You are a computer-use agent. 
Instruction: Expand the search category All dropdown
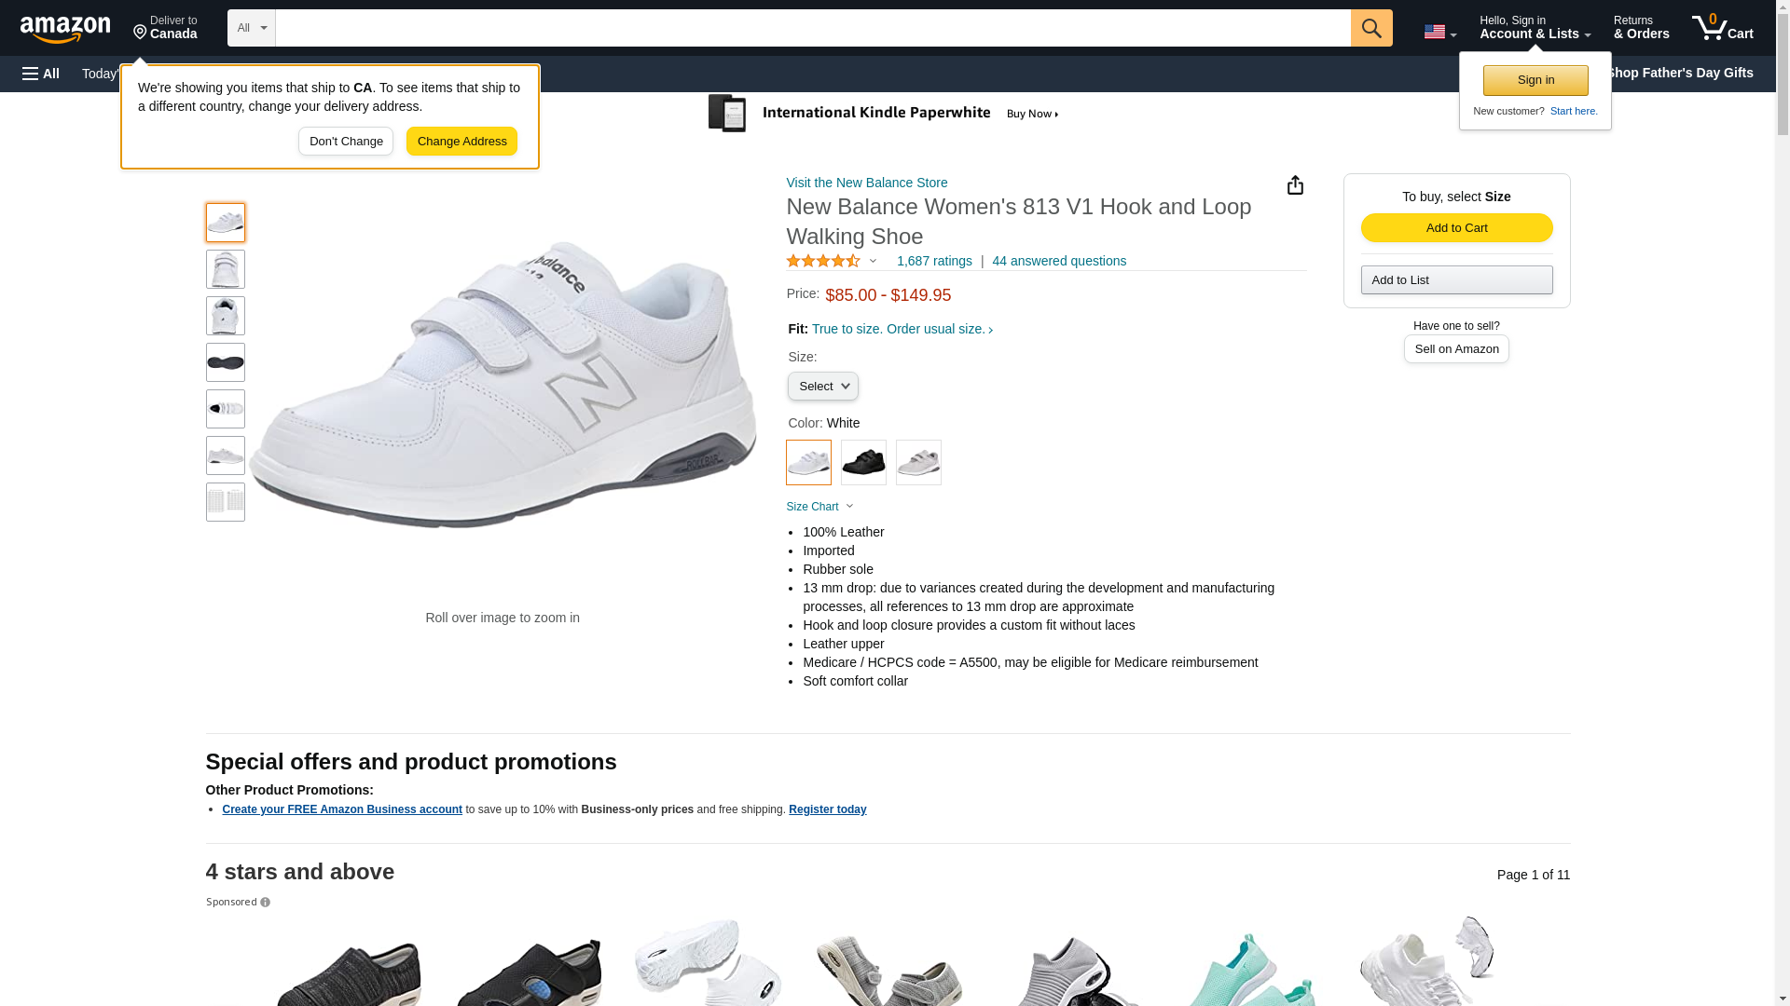(x=251, y=28)
